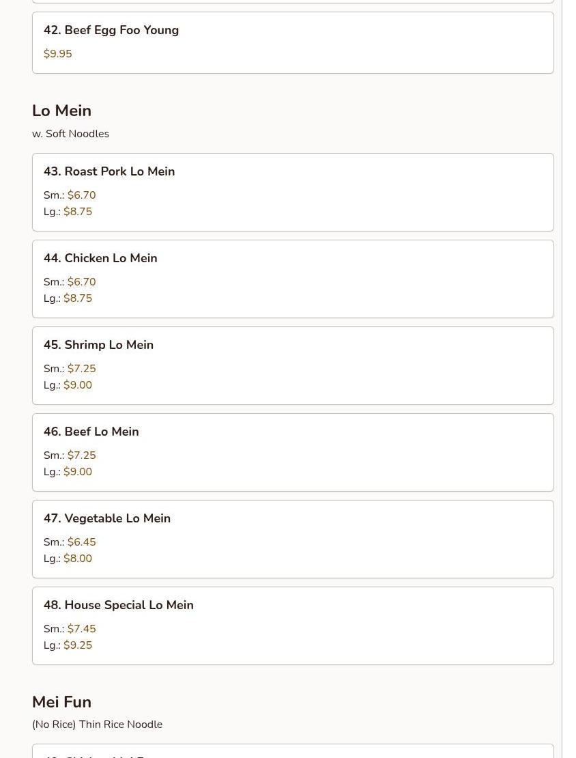Select the Lo Mein section heading

click(61, 111)
